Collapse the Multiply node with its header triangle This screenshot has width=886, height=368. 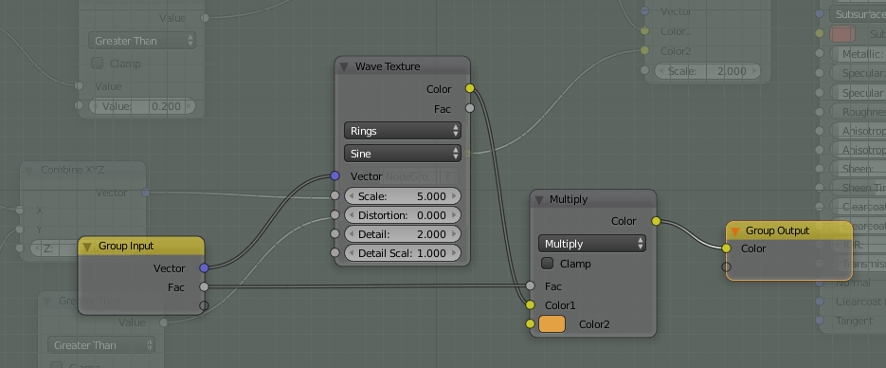coord(538,199)
